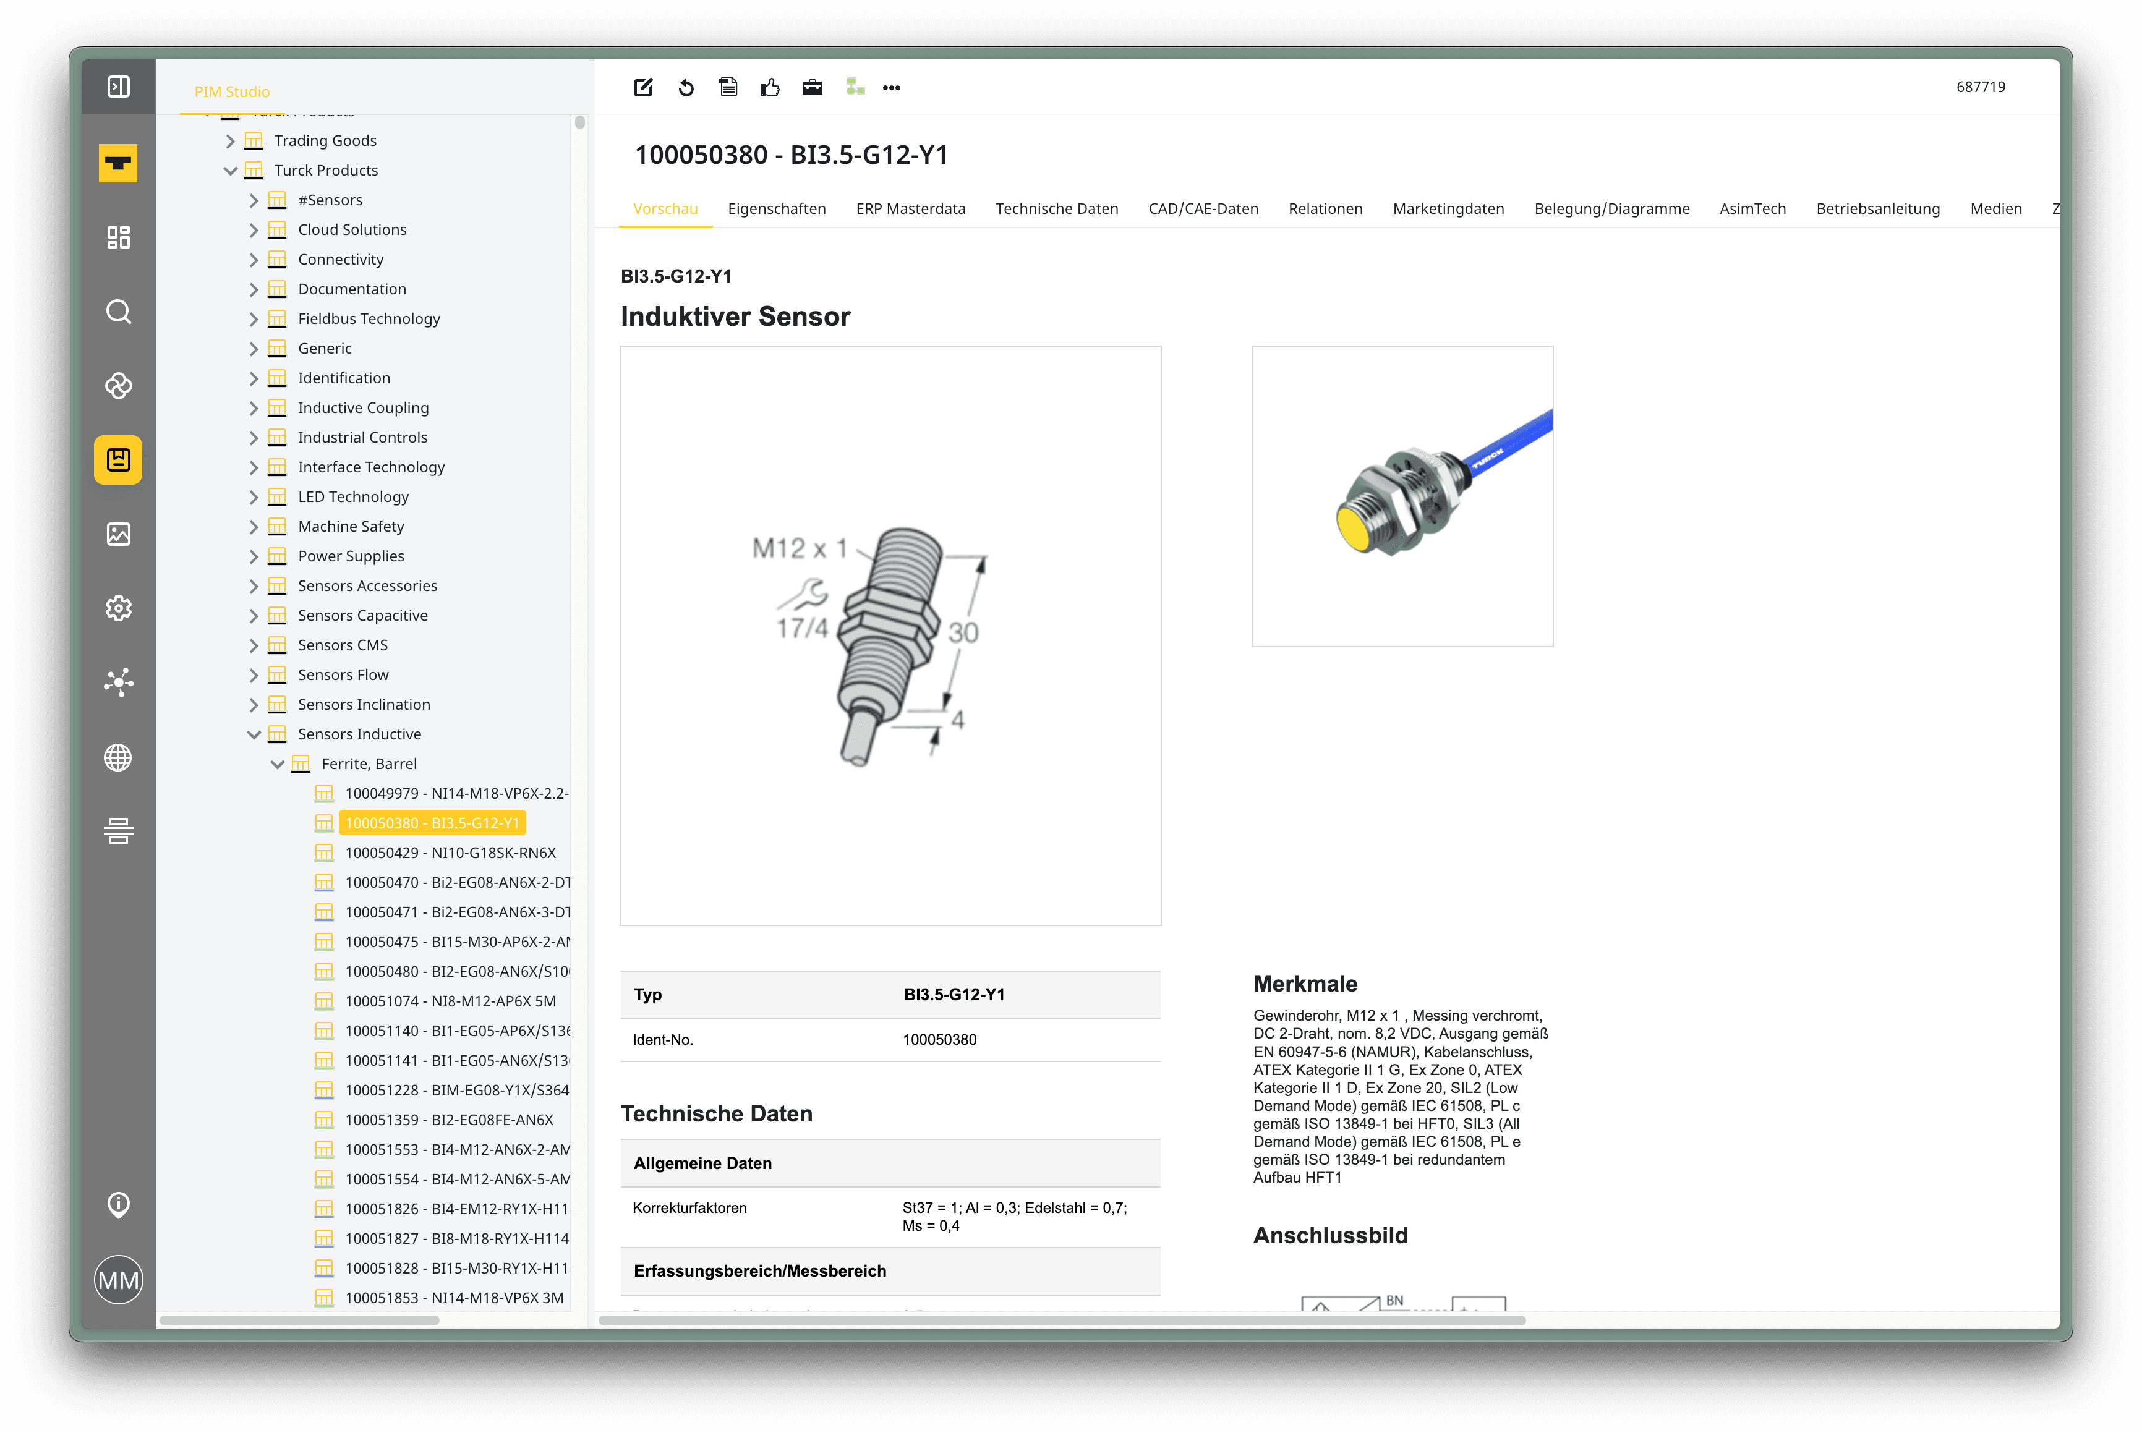The height and width of the screenshot is (1433, 2142).
Task: Expand the #Sensors tree node
Action: (x=254, y=200)
